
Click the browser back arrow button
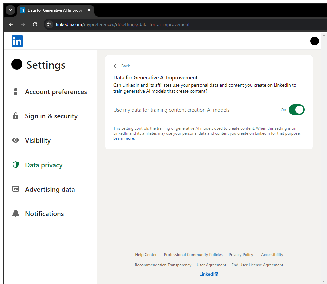point(11,24)
